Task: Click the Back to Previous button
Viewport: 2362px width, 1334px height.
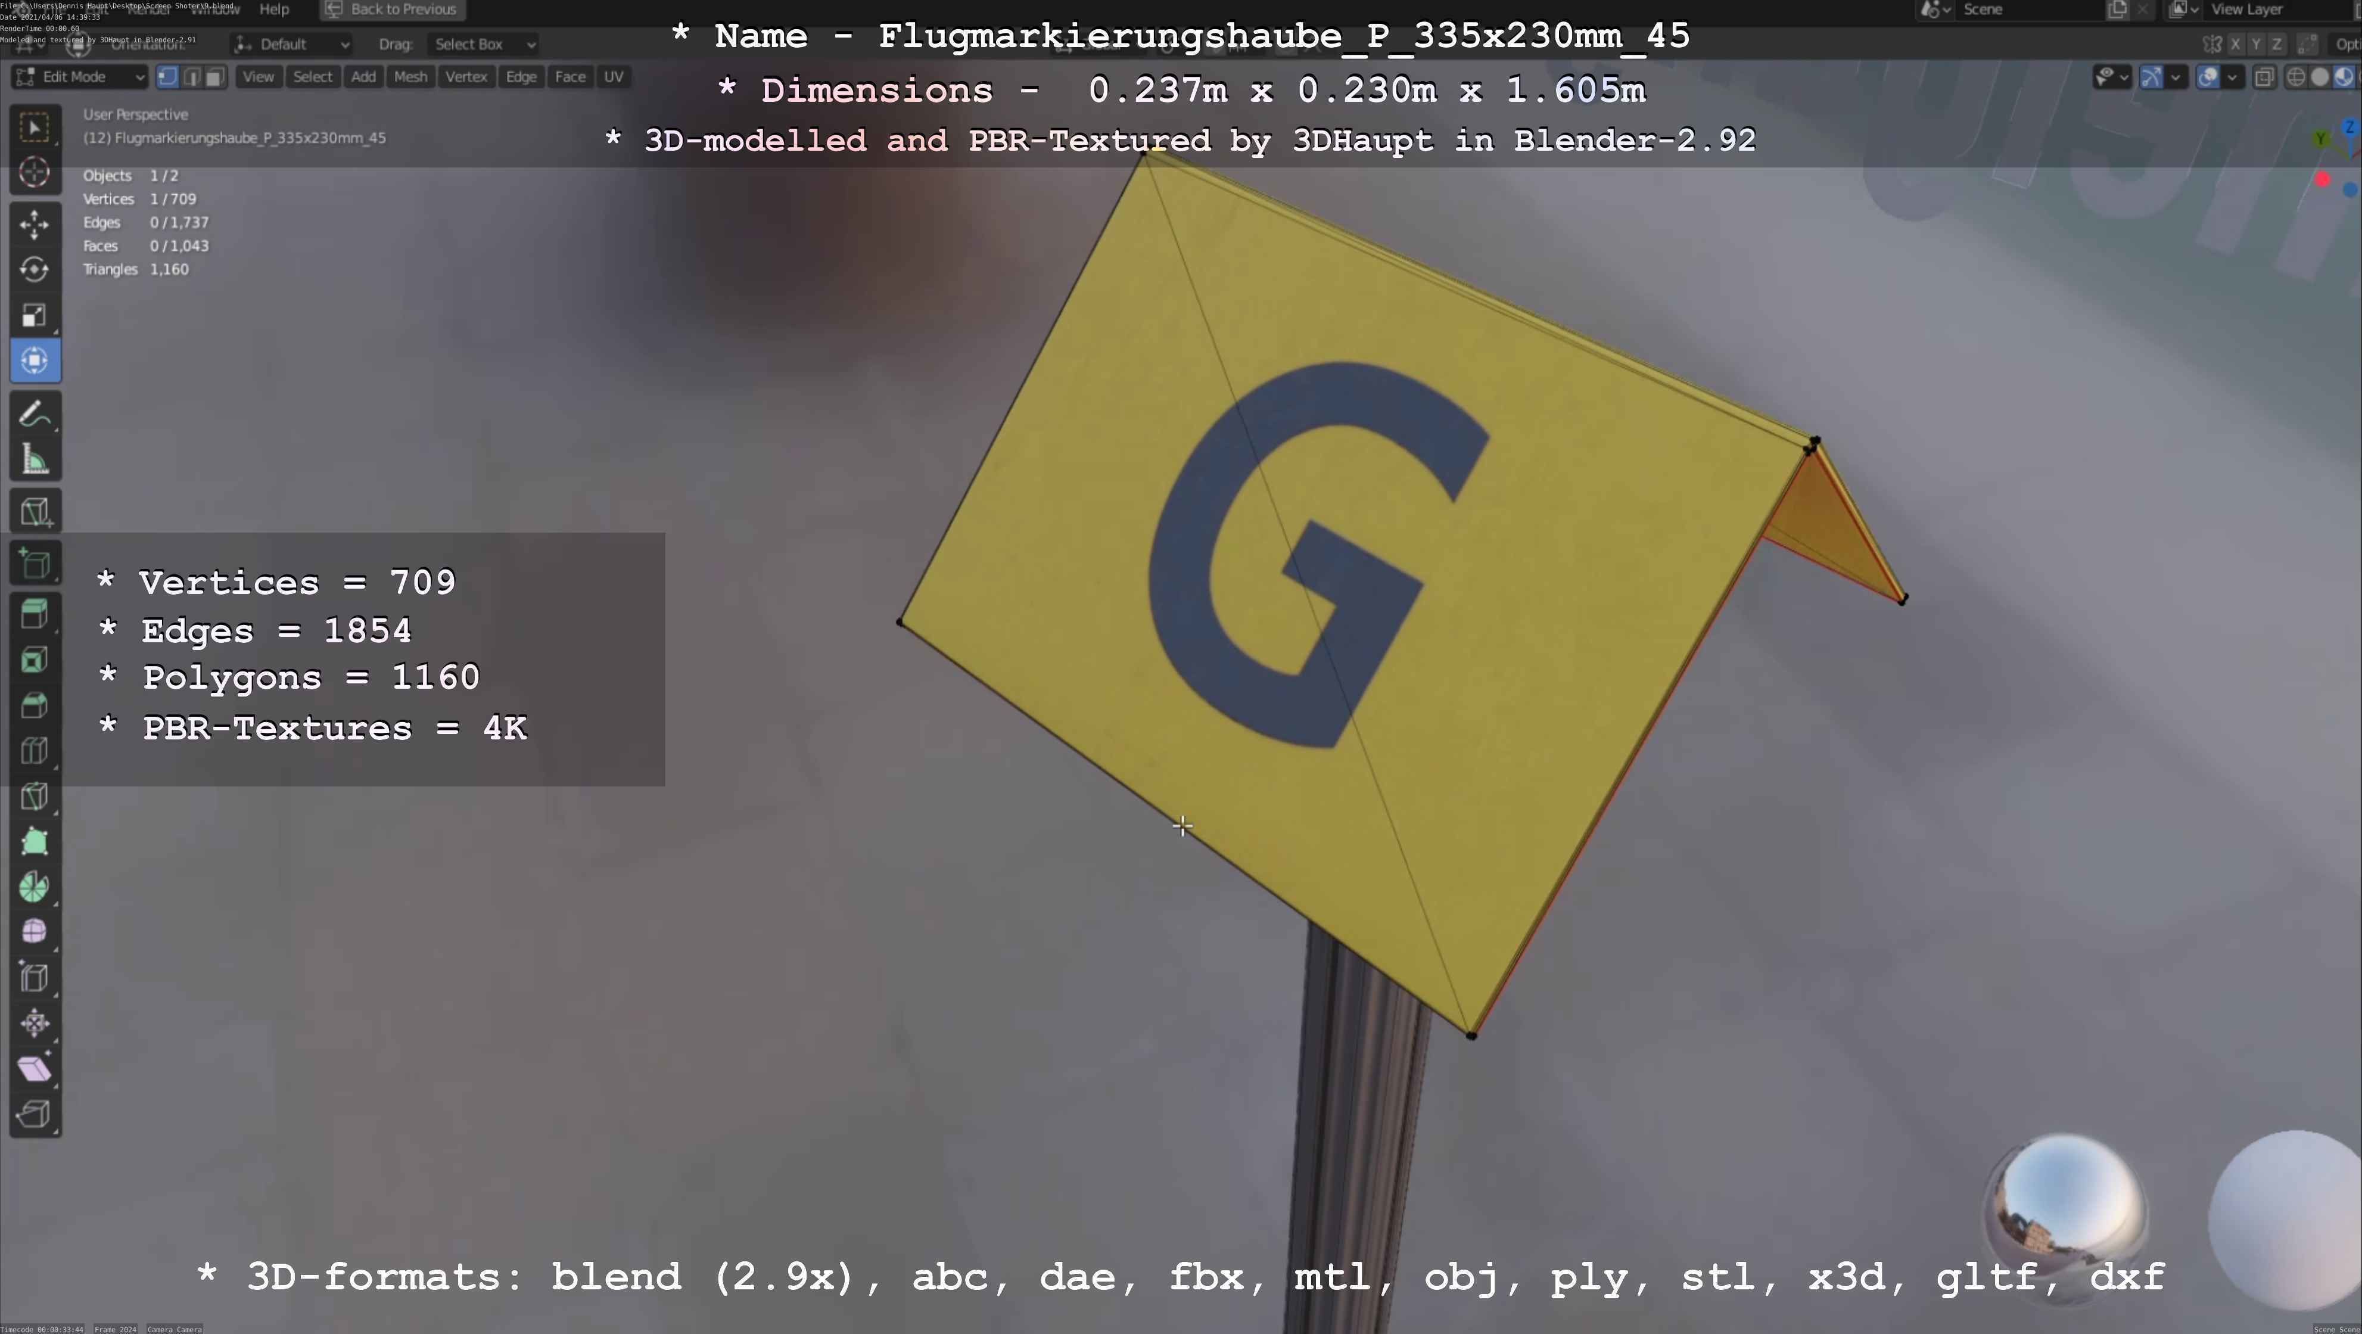Action: (393, 9)
